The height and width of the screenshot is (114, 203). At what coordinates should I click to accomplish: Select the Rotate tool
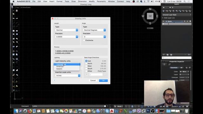(17, 51)
